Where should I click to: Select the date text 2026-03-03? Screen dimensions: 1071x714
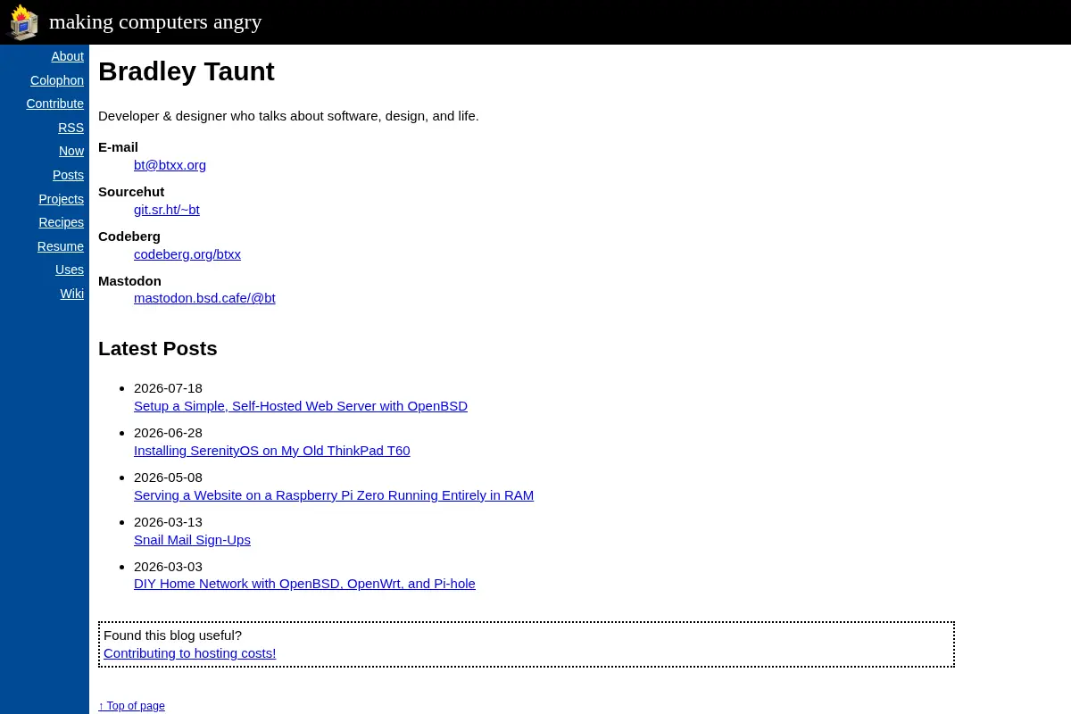pyautogui.click(x=168, y=567)
